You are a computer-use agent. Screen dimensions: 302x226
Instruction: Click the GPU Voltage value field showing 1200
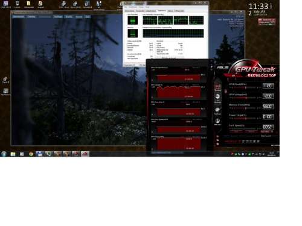pyautogui.click(x=268, y=96)
